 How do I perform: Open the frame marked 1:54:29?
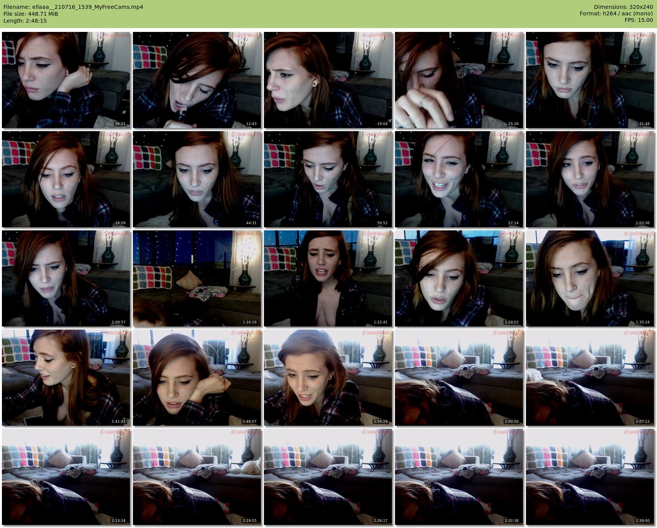click(328, 378)
